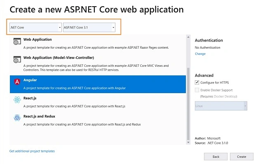Open the Linux OS dropdown
This screenshot has height=164, width=258.
221,106
